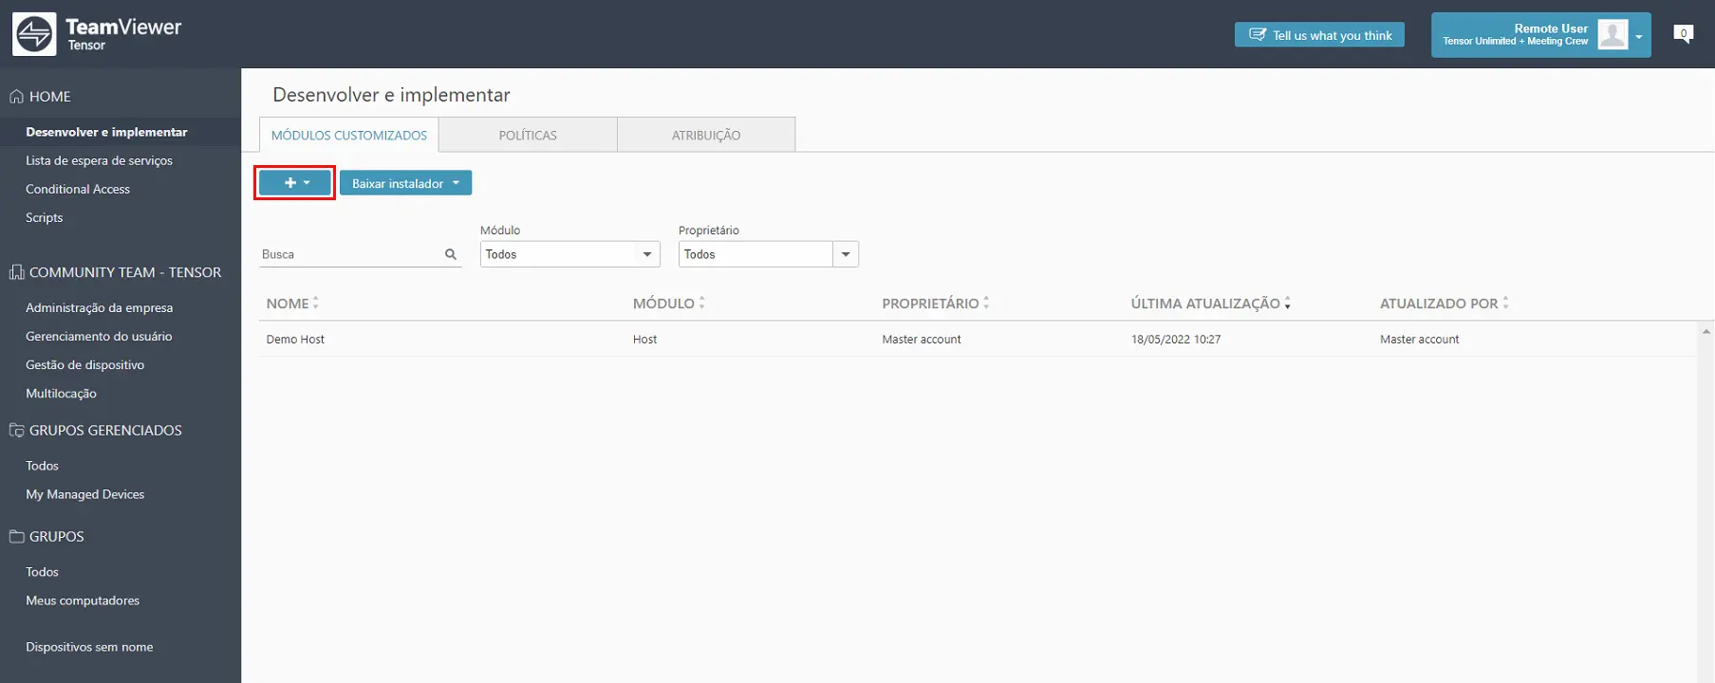The image size is (1715, 683).
Task: Open GRUPOS section heading
Action: [x=56, y=536]
